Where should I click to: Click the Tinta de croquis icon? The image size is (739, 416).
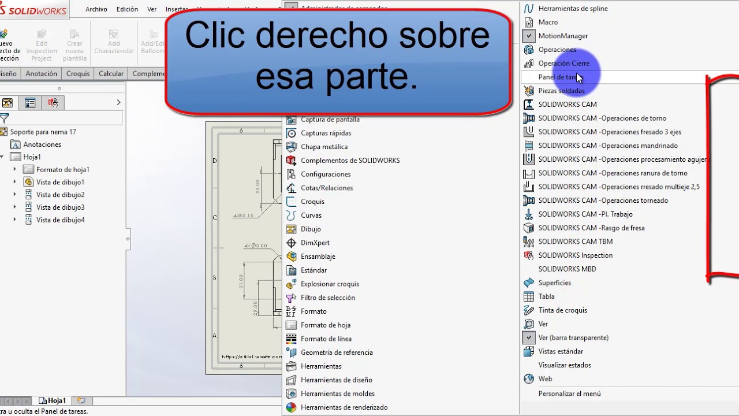pyautogui.click(x=528, y=310)
